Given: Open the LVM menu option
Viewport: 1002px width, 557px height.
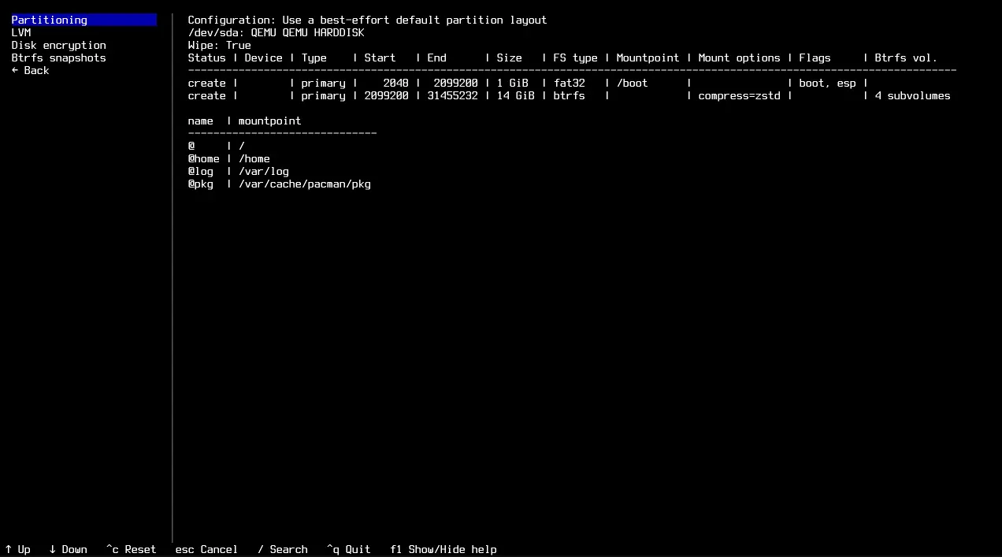Looking at the screenshot, I should (x=21, y=32).
